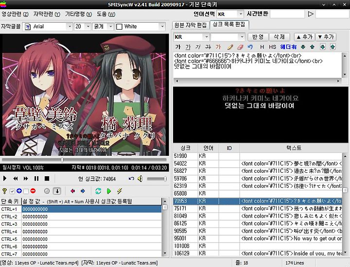Click the blue undo icon in subtitle editor
The width and height of the screenshot is (350, 267).
coord(250,47)
